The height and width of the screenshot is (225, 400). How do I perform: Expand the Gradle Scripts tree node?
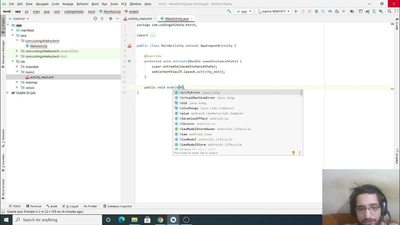coord(8,93)
